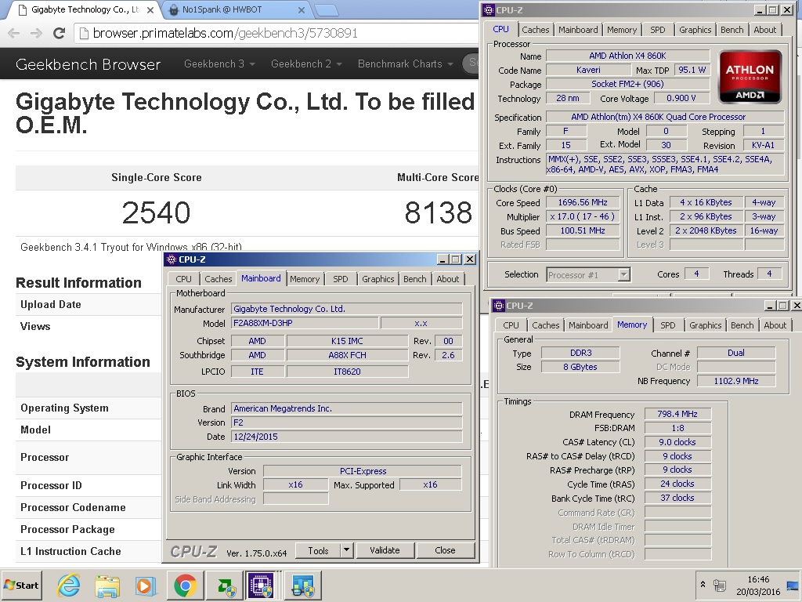Select SPD tab in Mainboard CPU-Z window

click(x=340, y=279)
